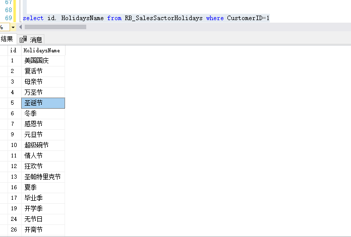Click the cell 毕业季
Viewport: 351px width, 237px height.
[43, 198]
